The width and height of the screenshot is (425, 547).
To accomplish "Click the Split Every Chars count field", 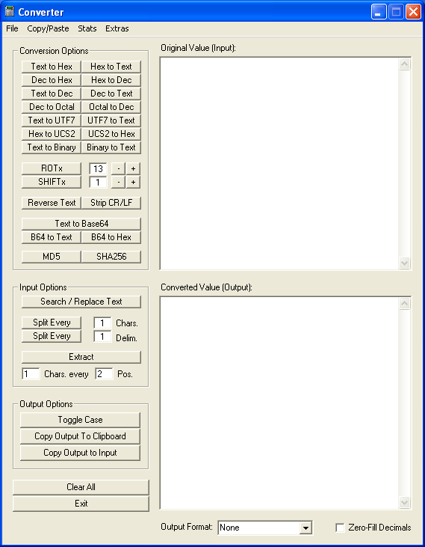I will point(102,323).
